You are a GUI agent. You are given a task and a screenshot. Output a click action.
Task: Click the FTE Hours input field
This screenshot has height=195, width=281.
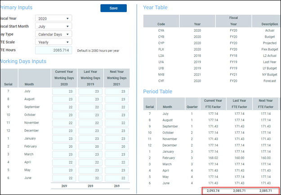53,50
